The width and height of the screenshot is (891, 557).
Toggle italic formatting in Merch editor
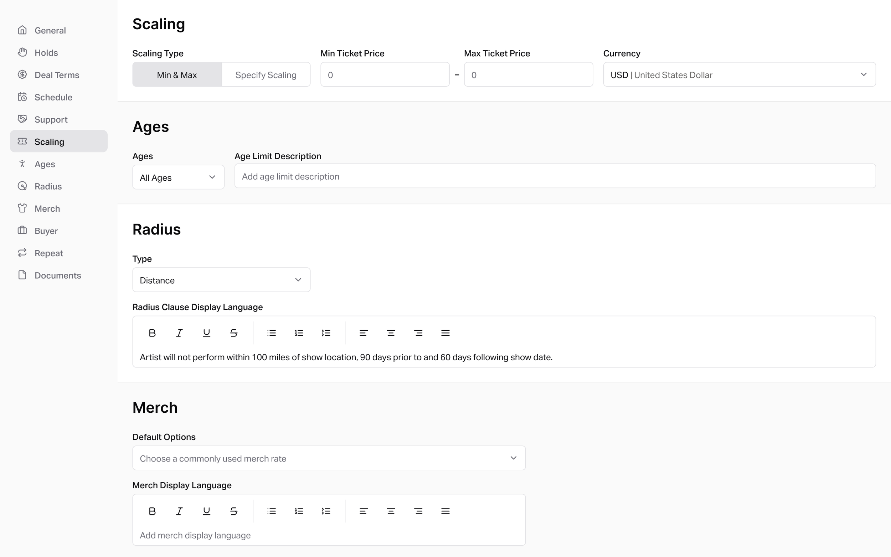coord(179,511)
